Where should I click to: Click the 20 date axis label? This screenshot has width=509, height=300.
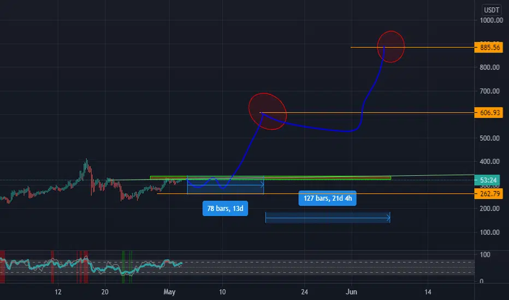click(x=105, y=292)
